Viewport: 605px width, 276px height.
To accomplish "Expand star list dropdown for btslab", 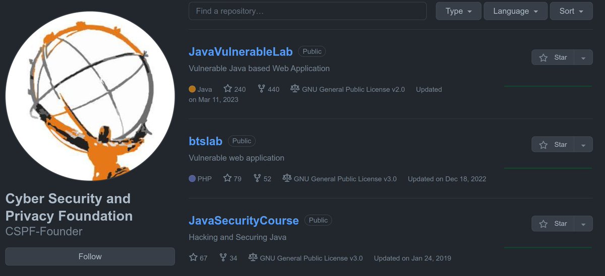I will click(584, 144).
